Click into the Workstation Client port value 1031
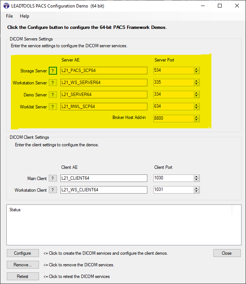Screen dimensions: 246x284 coord(174,189)
